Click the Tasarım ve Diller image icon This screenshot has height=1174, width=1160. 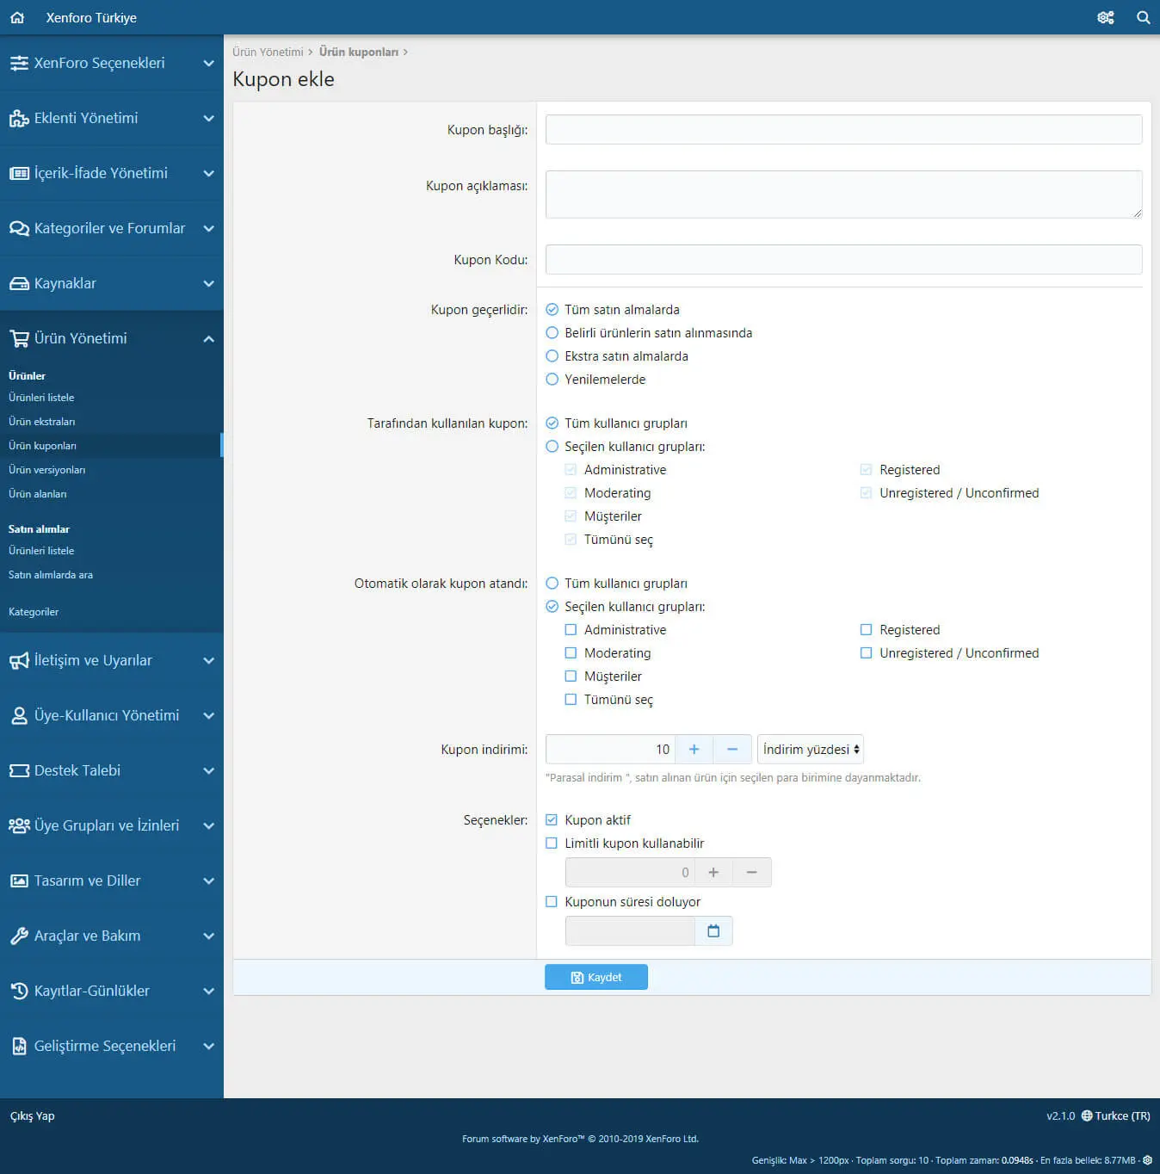pyautogui.click(x=19, y=880)
